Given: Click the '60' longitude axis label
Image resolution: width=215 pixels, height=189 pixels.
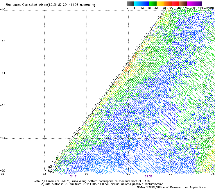Looking at the screenshot, I should (x=2, y=174).
